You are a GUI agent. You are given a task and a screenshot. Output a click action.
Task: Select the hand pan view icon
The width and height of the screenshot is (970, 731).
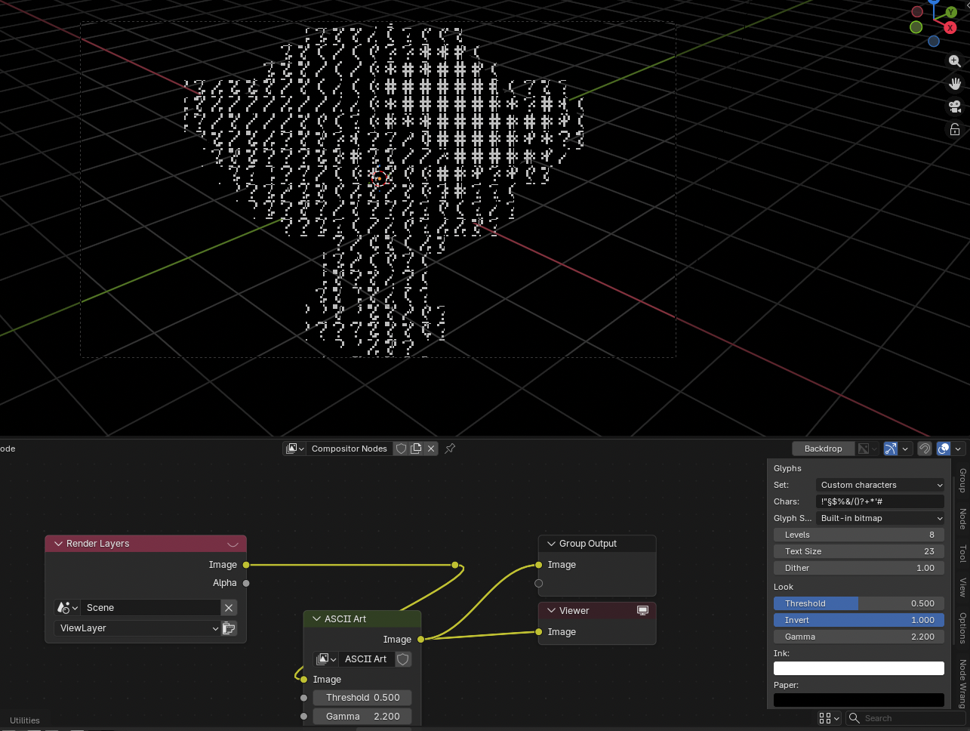(955, 84)
